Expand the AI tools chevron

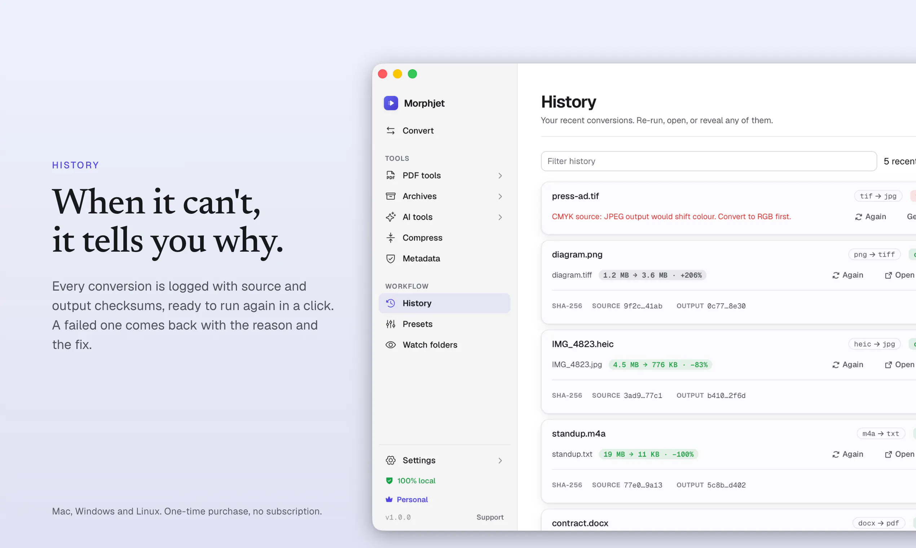[x=500, y=217]
